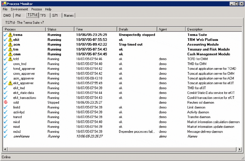245x161 pixels.
Task: Click the blue checkmark on the ekit row
Action: pos(6,39)
